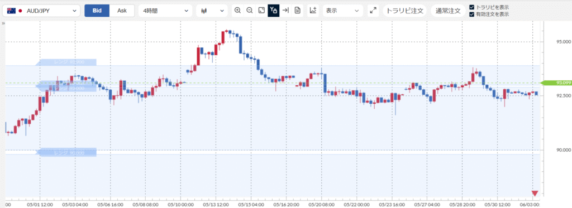Select the レンジ 93.900 range label
Screen dimensions: 572x208
point(66,62)
